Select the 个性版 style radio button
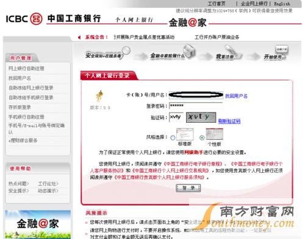The width and height of the screenshot is (305, 239). coord(202,137)
